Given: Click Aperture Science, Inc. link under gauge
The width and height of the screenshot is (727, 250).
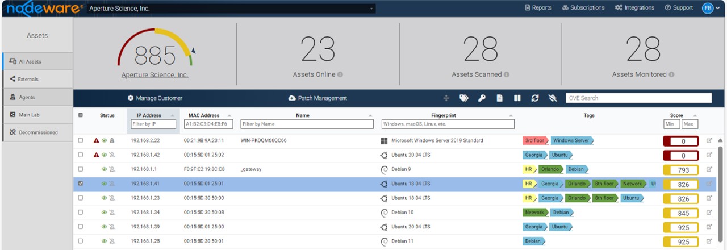Looking at the screenshot, I should coord(155,75).
